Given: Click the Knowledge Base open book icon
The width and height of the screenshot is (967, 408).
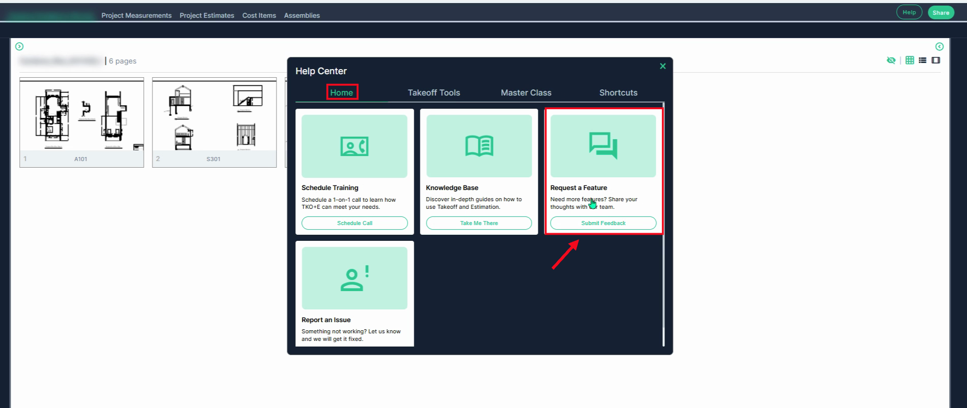Looking at the screenshot, I should point(479,146).
